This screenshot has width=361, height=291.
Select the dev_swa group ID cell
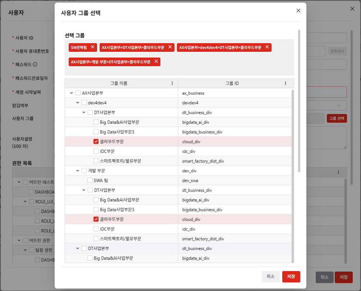tap(235, 180)
